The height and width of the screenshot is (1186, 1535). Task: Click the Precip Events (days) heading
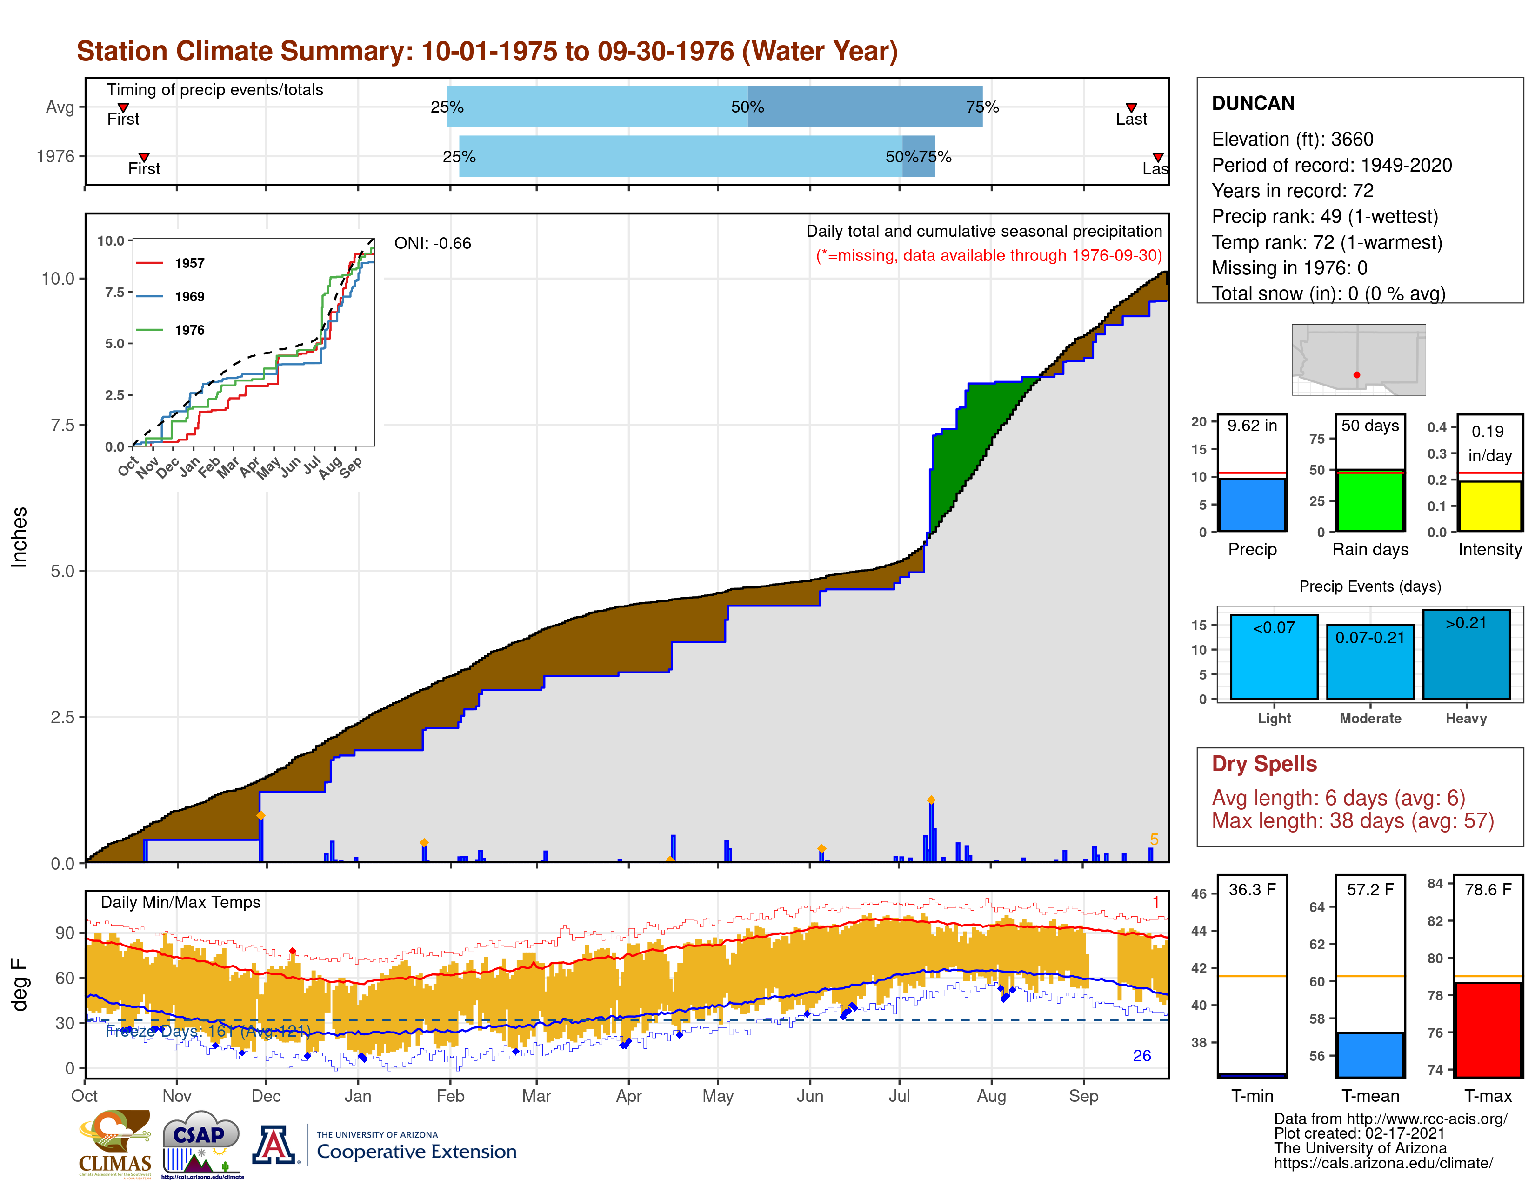[x=1370, y=586]
